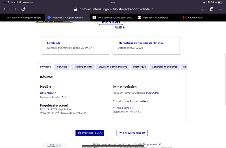Click the Services Publics+ logo
Screen dimensions: 226x148
[x=120, y=27]
